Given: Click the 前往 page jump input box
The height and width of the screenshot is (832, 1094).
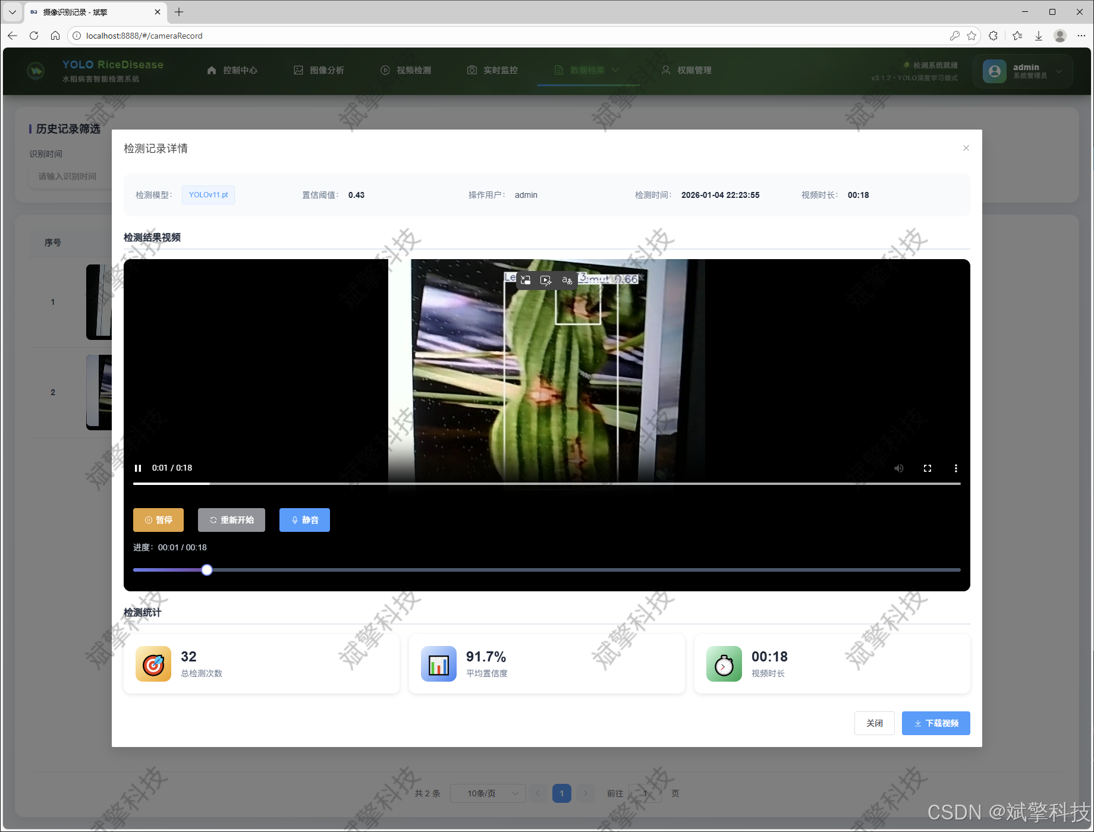Looking at the screenshot, I should tap(645, 793).
